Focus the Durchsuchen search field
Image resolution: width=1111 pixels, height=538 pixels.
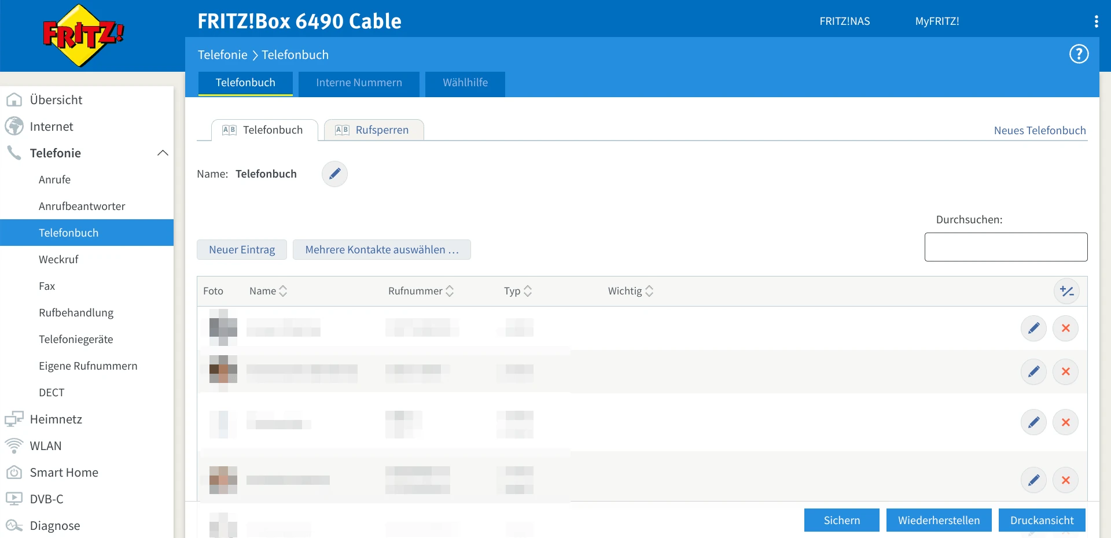click(1006, 247)
